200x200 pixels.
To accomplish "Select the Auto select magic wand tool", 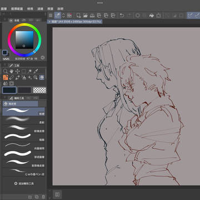I will pos(29,71).
